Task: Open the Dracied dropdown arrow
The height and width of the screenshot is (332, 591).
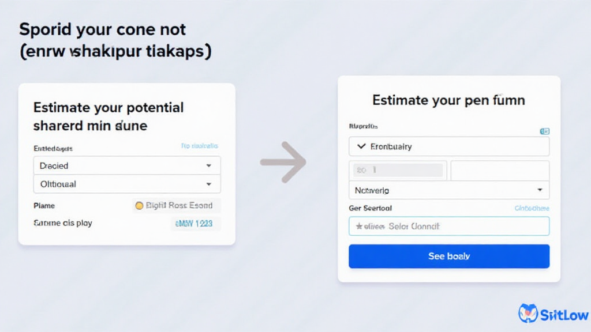Action: 208,166
